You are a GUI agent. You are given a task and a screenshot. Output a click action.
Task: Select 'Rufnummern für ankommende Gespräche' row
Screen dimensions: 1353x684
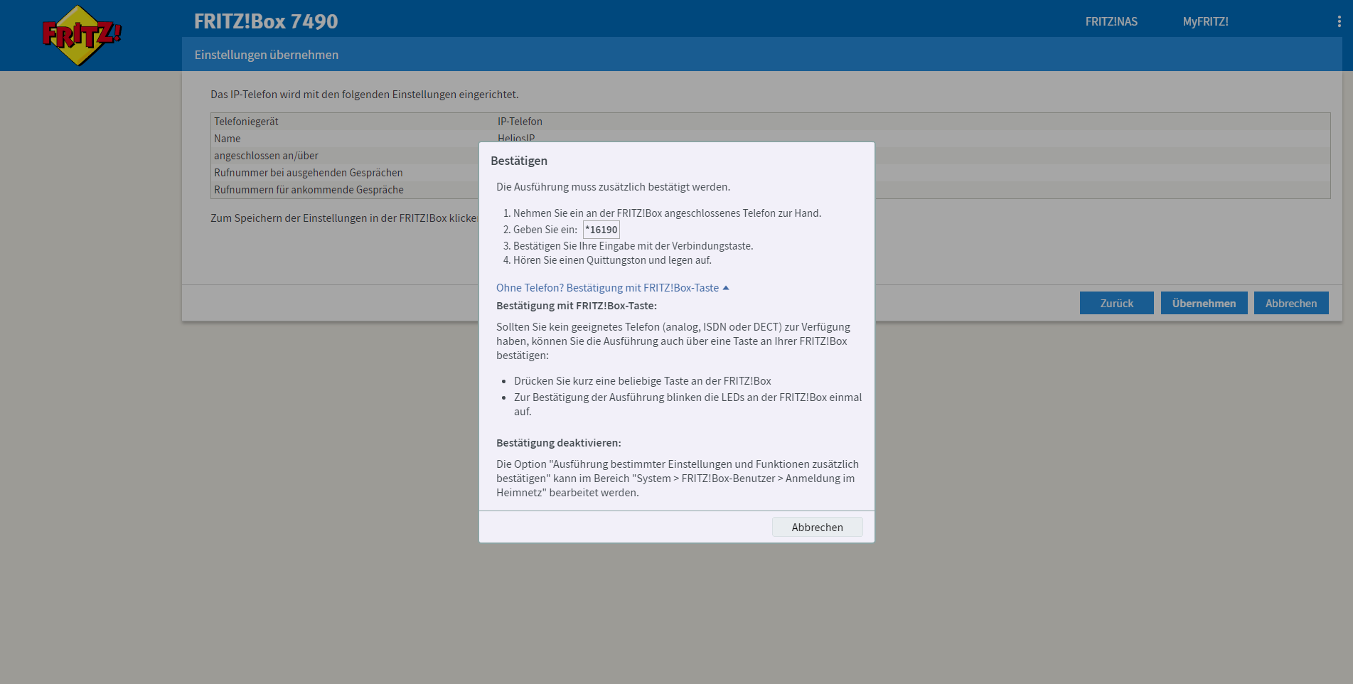tap(309, 190)
